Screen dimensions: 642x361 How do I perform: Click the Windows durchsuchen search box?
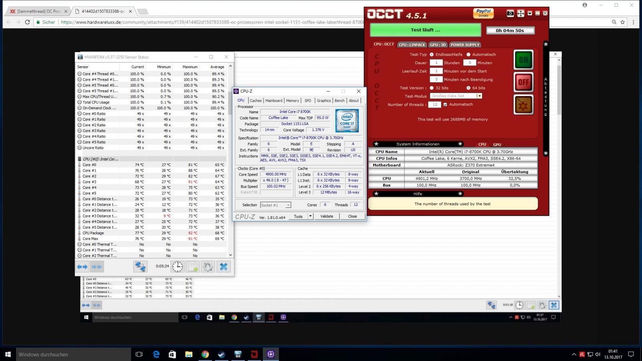[x=73, y=354]
